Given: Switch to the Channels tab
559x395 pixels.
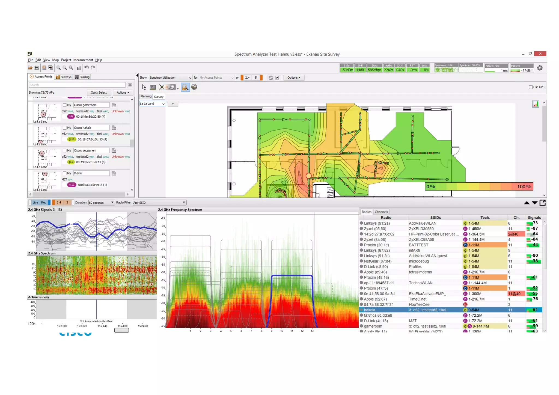Looking at the screenshot, I should click(x=381, y=212).
